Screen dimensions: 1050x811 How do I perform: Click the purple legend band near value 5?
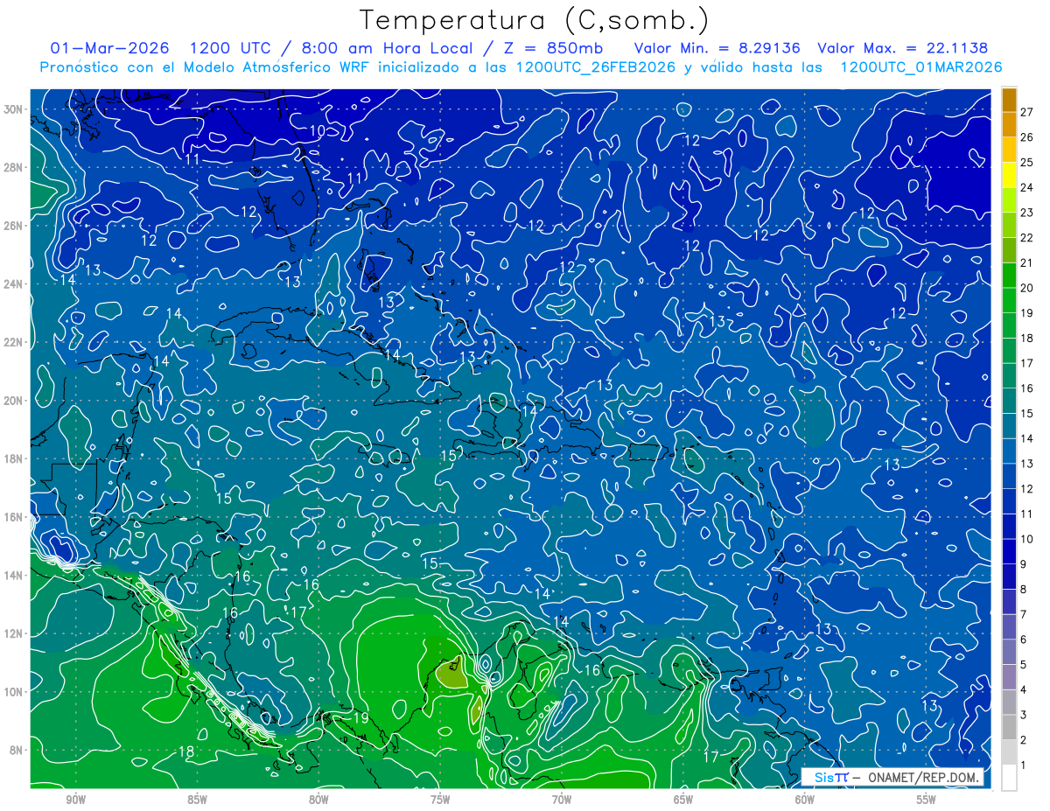click(x=1009, y=676)
